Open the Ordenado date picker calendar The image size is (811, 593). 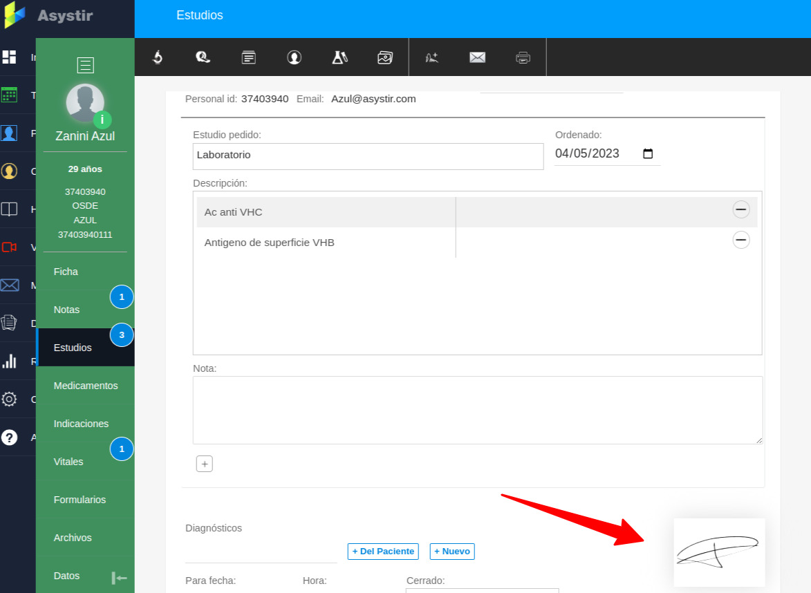[x=648, y=154]
